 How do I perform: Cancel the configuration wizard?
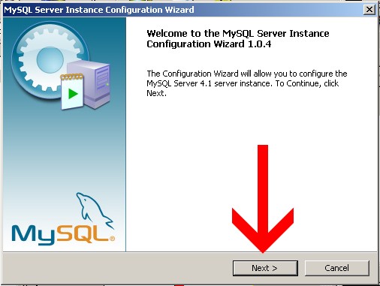pos(336,268)
